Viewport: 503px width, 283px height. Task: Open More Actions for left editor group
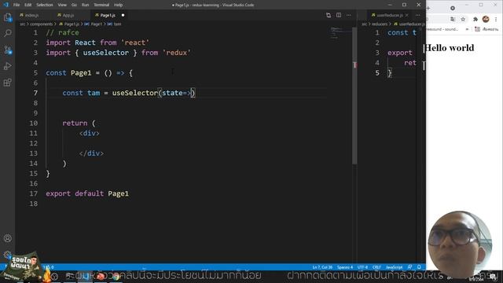(x=349, y=15)
